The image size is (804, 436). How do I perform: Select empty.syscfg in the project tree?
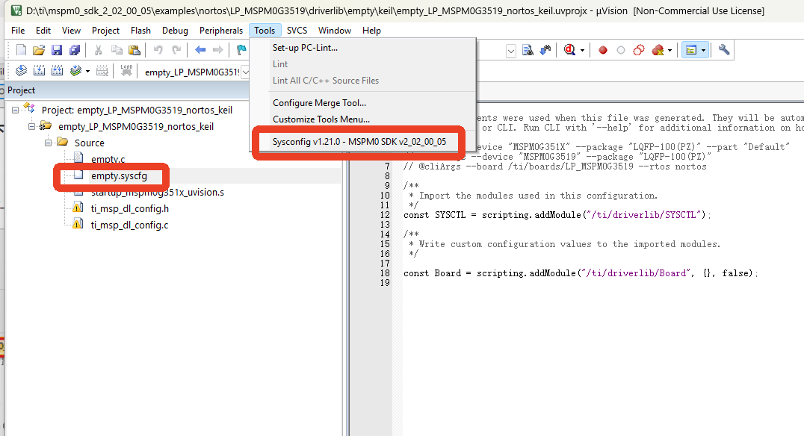[119, 176]
